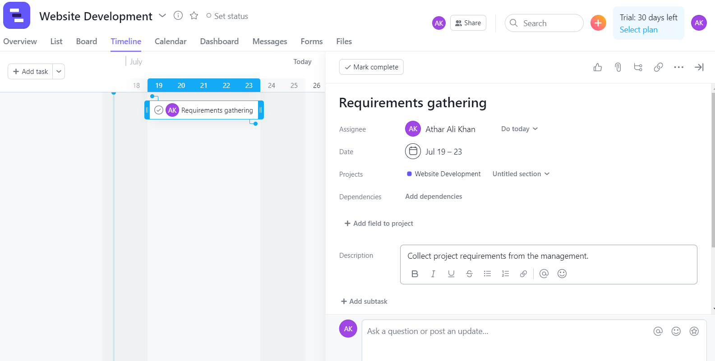Click AK member avatar beside Share
Image resolution: width=715 pixels, height=361 pixels.
pyautogui.click(x=439, y=23)
